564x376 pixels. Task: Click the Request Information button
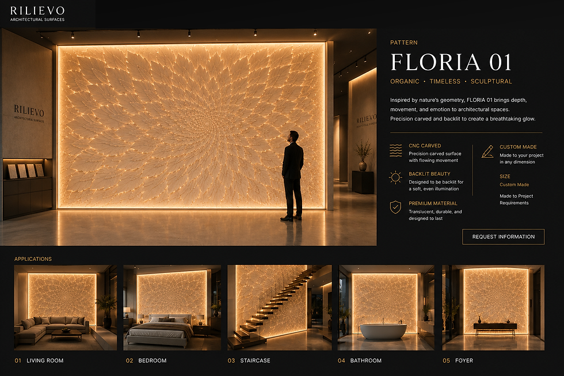[503, 237]
